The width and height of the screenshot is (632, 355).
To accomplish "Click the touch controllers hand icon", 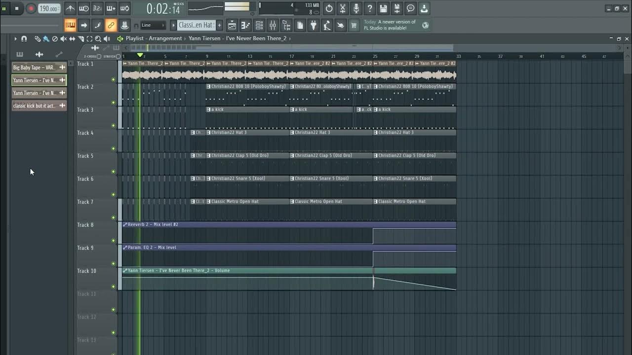I will (341, 25).
